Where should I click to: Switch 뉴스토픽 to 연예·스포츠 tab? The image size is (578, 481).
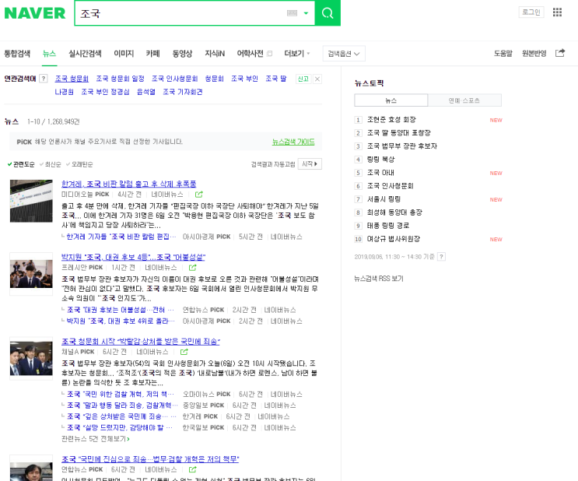click(x=464, y=100)
